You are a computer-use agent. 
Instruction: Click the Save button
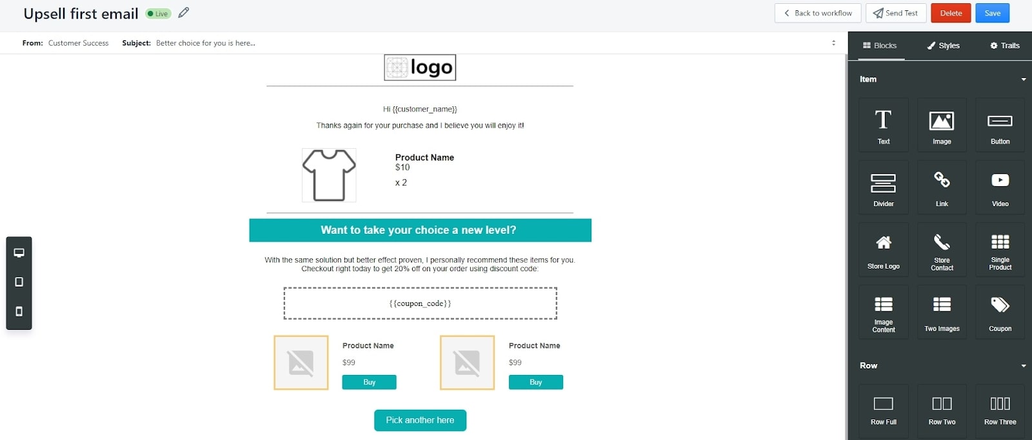[x=992, y=13]
